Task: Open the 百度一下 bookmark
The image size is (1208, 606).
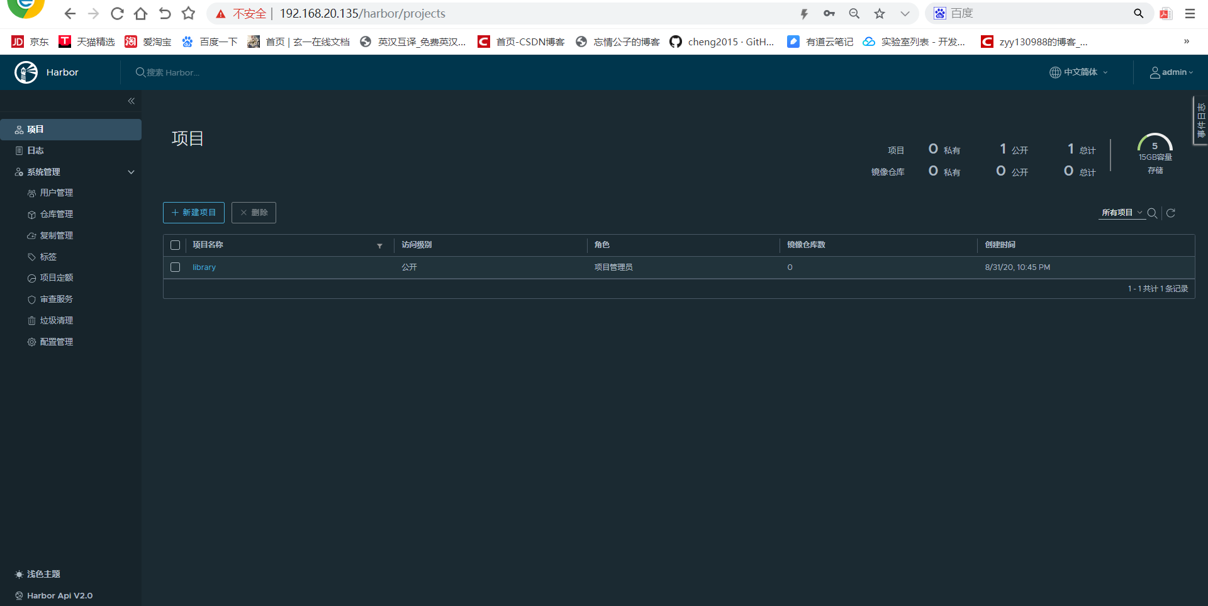Action: (x=210, y=42)
